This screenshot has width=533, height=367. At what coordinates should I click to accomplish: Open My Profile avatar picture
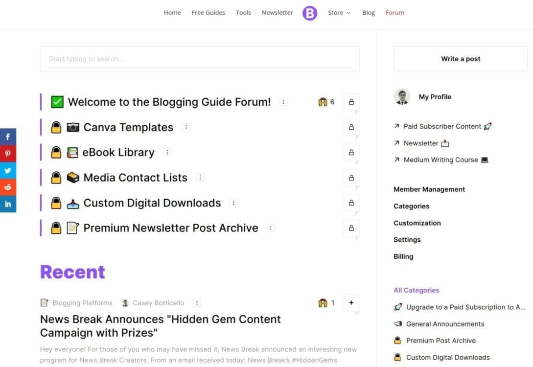tap(402, 97)
